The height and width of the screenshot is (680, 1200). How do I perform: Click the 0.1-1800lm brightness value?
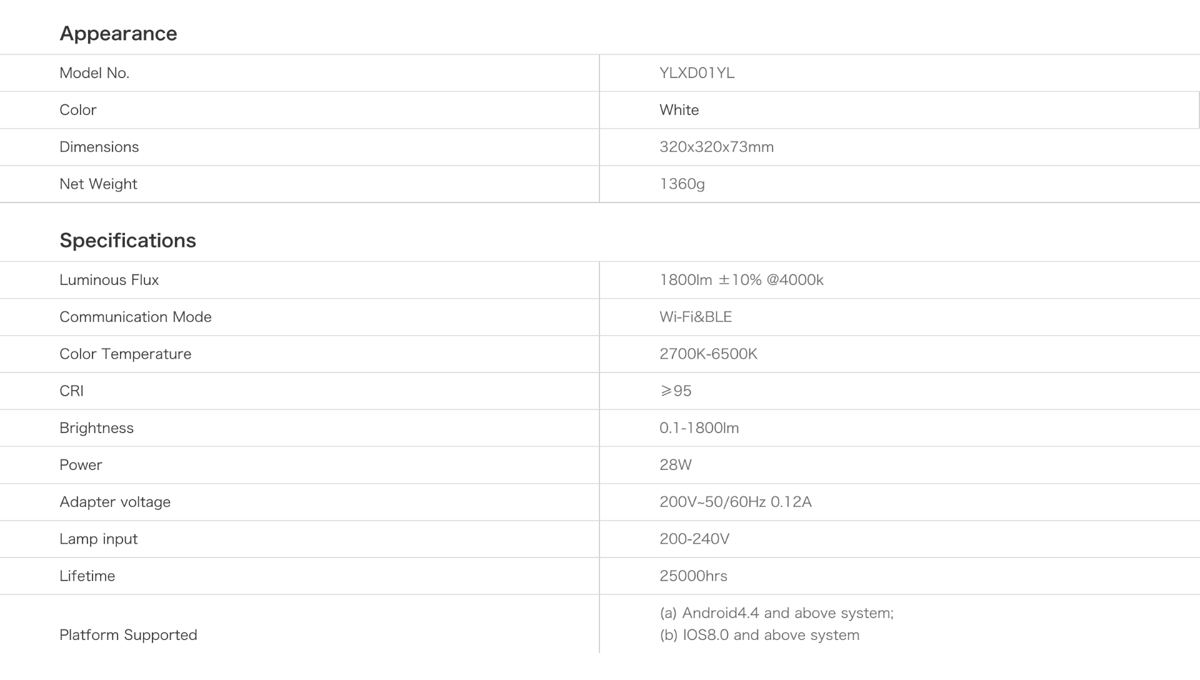(699, 428)
